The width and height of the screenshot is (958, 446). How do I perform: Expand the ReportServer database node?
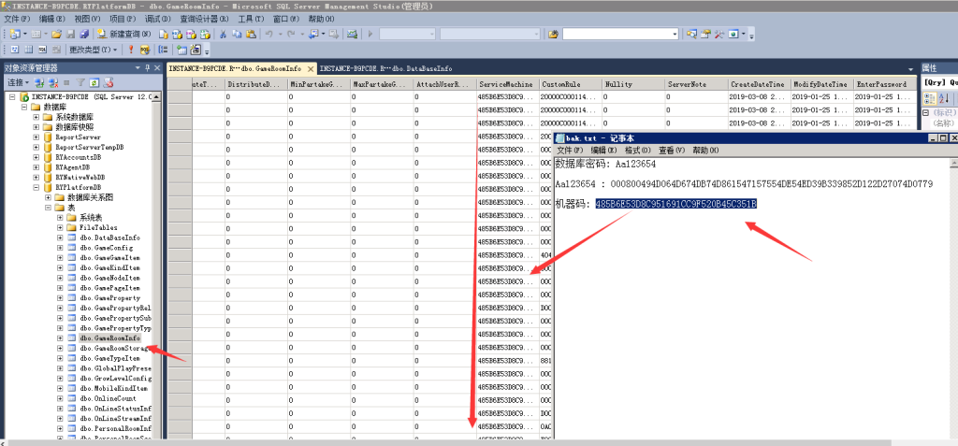coord(36,137)
